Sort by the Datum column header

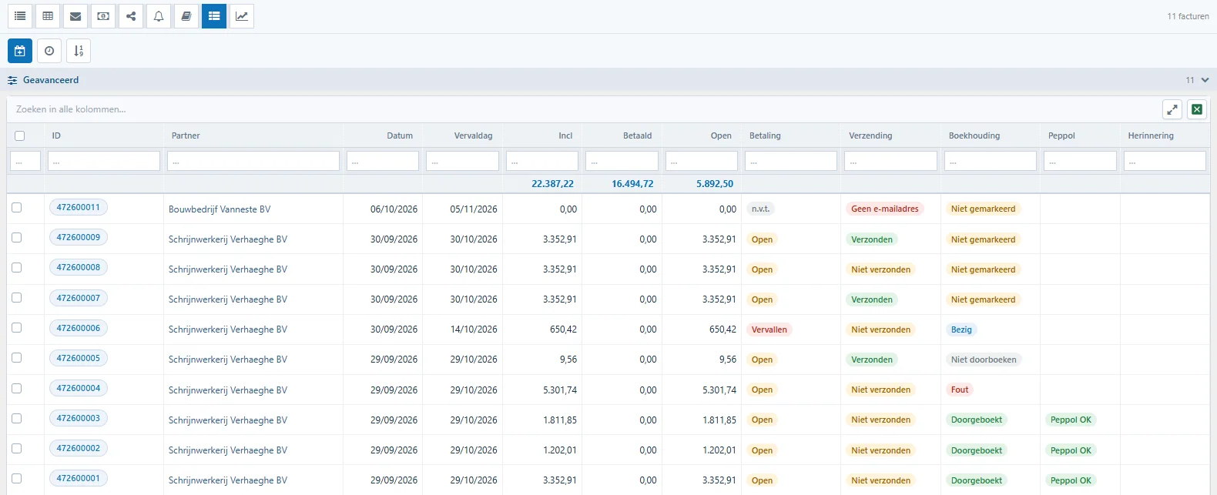tap(400, 135)
